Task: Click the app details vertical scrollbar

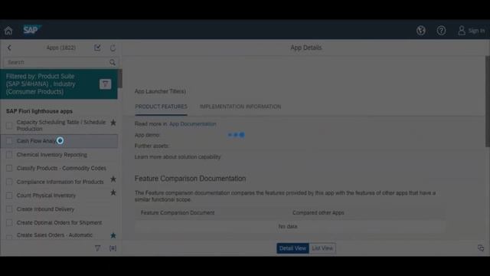Action: [x=488, y=101]
